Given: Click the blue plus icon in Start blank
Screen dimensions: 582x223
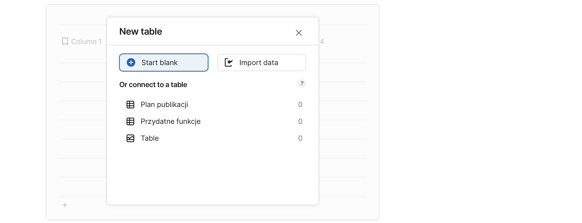Looking at the screenshot, I should point(131,62).
